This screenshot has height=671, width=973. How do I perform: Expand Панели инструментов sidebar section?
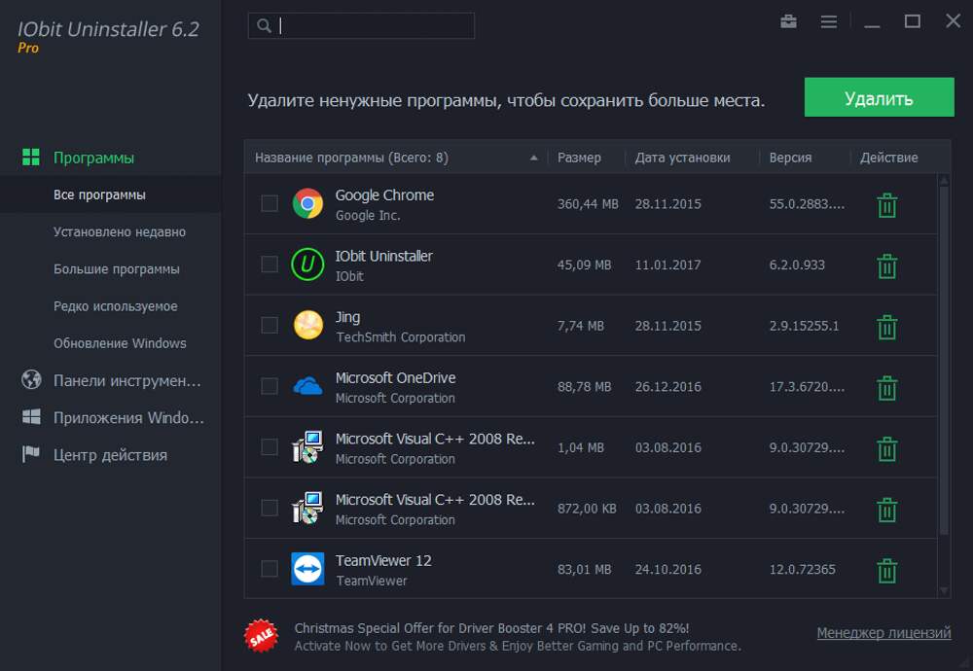126,380
